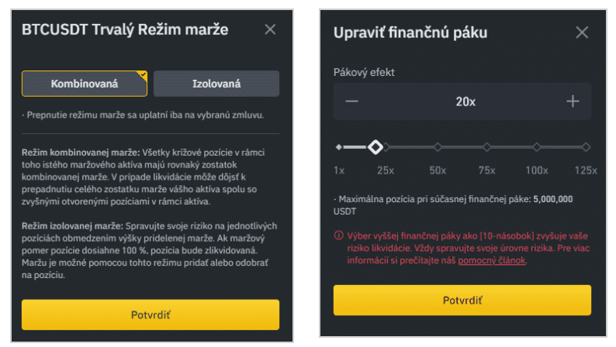
Task: Close the BTCUSDT margin mode dialog
Action: coord(270,30)
